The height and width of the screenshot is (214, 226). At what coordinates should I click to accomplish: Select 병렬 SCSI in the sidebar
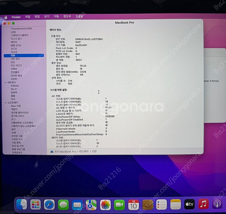point(16,45)
